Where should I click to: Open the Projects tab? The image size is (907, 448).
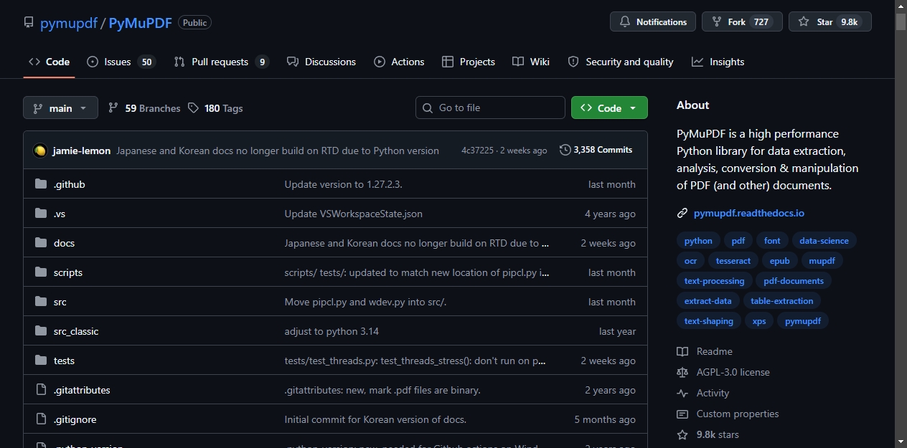pyautogui.click(x=469, y=62)
